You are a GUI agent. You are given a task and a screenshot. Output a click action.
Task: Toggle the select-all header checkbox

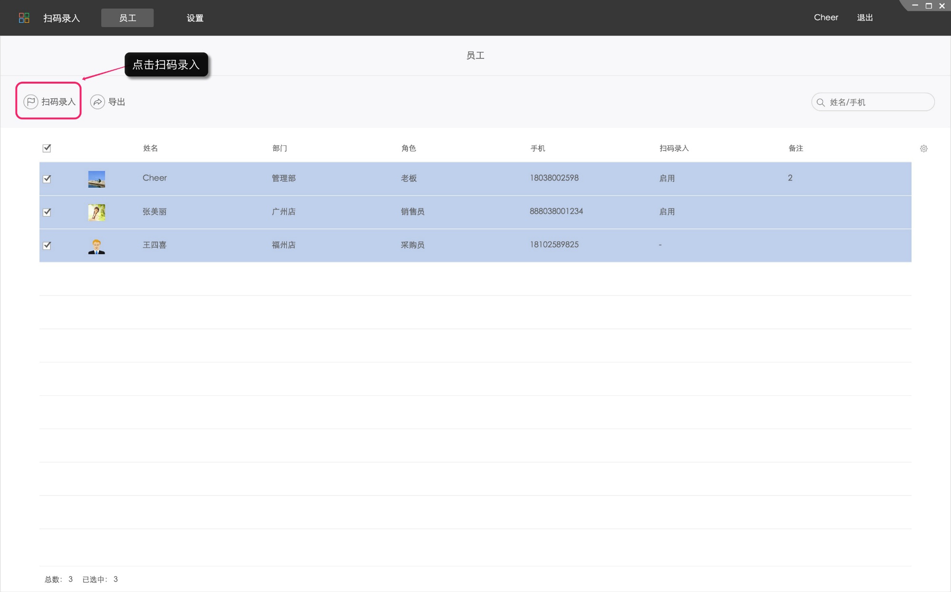click(47, 148)
